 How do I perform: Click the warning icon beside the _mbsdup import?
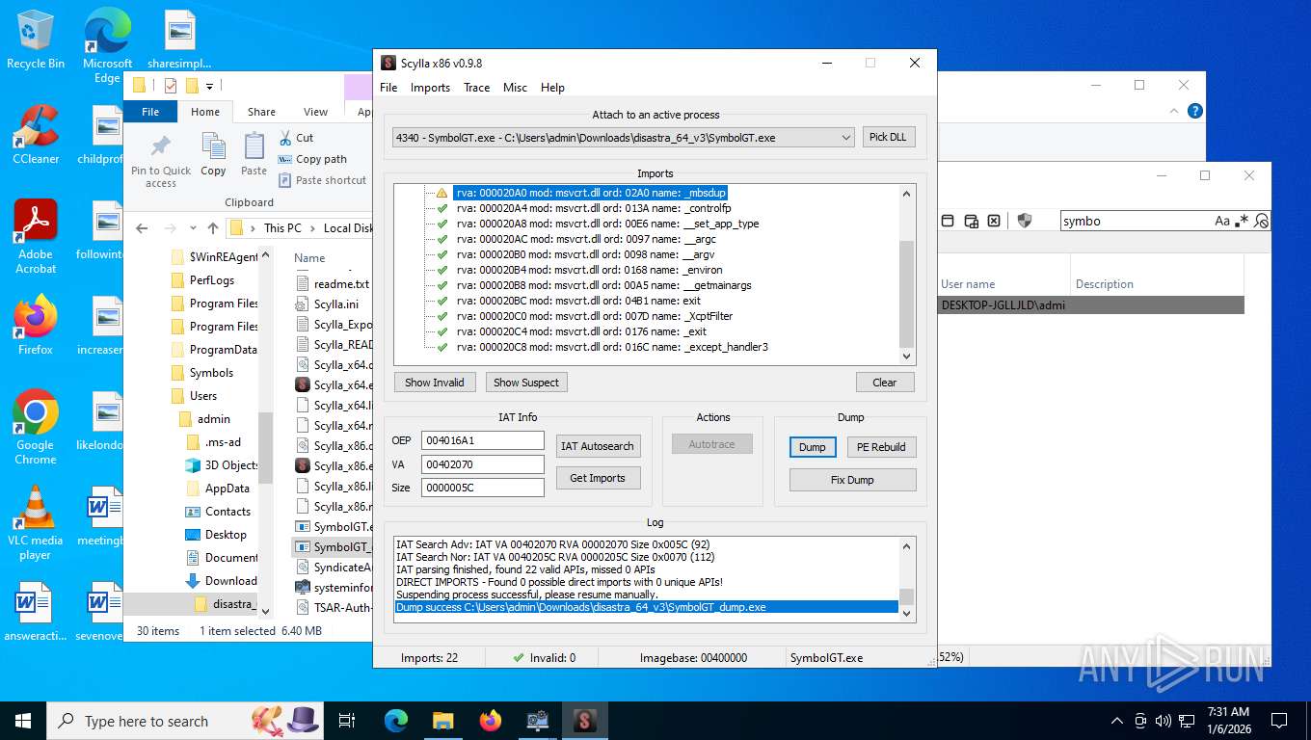[x=441, y=193]
